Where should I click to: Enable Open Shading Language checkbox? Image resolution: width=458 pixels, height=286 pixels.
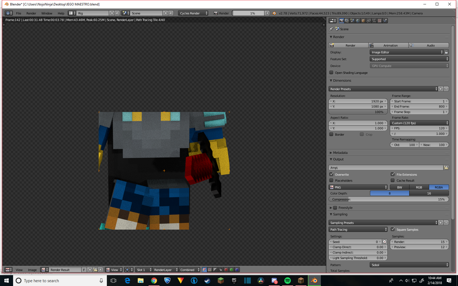(332, 72)
